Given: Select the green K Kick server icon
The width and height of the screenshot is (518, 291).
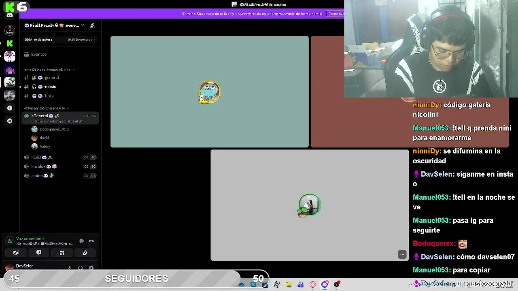Looking at the screenshot, I should tap(10, 44).
